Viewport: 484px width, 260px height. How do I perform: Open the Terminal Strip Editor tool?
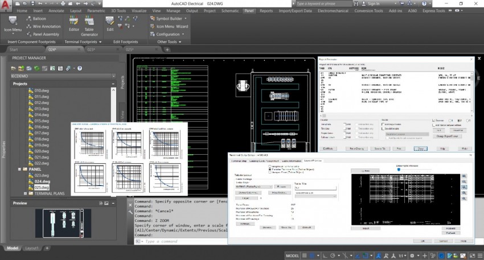click(74, 24)
